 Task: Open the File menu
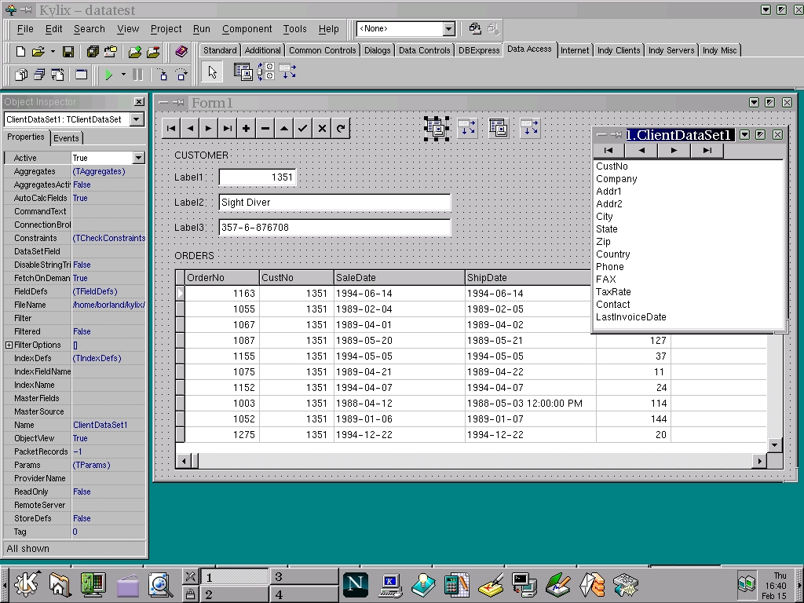[25, 29]
